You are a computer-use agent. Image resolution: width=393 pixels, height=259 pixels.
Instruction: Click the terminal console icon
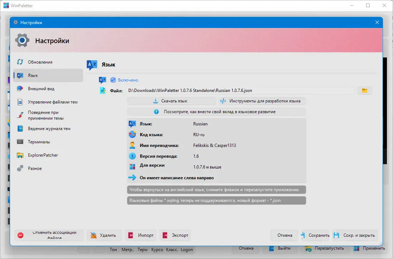click(x=20, y=142)
